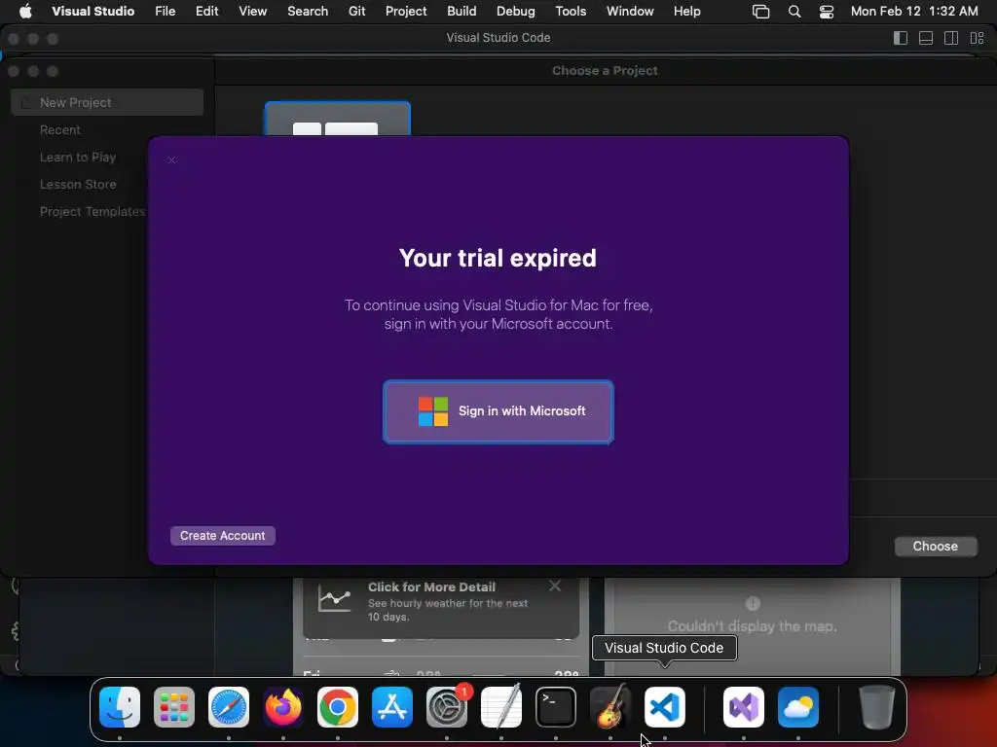Screen dimensions: 997x747
Task: Open Terminal from the Dock
Action: 556,707
